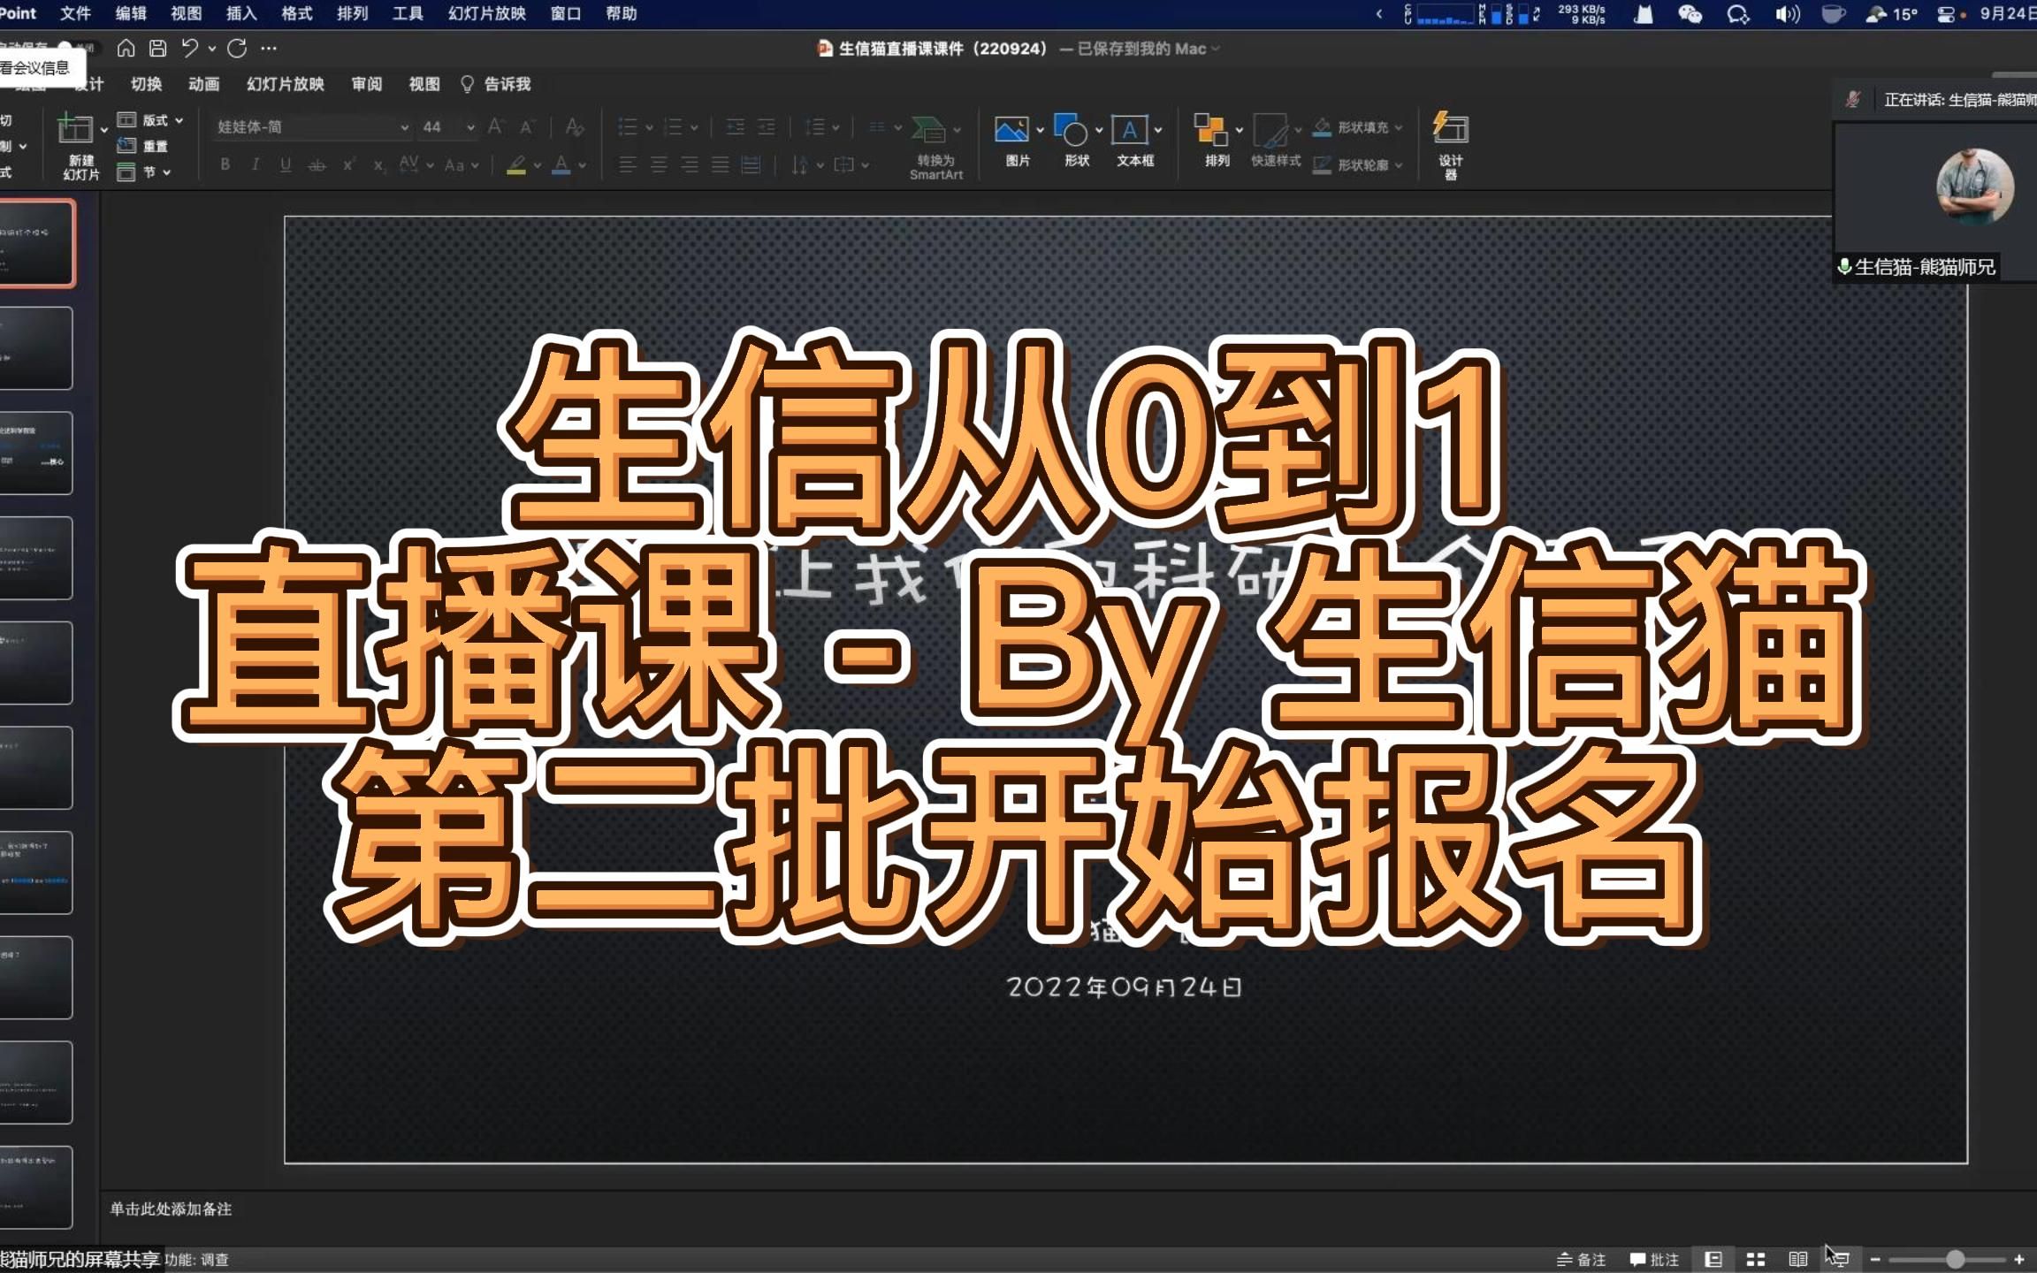Open the 文件 menu
Screen dimensions: 2037x1273
(75, 13)
